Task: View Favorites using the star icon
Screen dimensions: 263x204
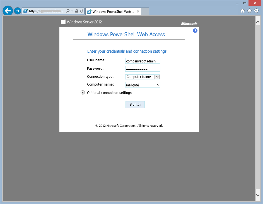Action: tap(249, 10)
